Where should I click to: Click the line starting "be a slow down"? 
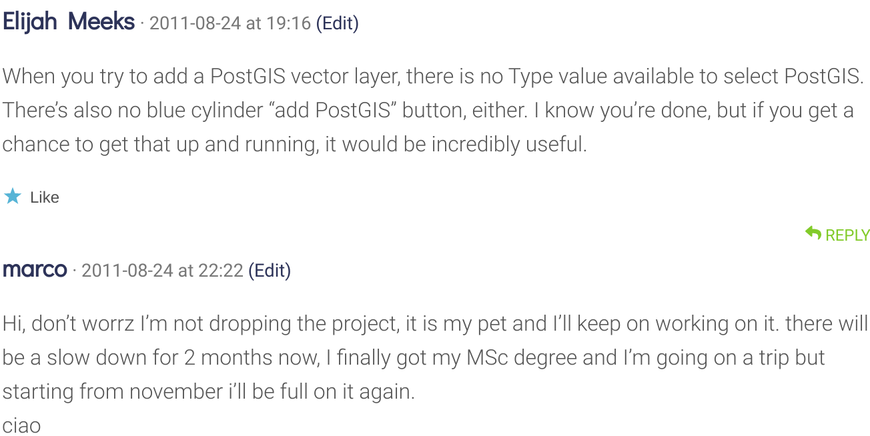[414, 358]
